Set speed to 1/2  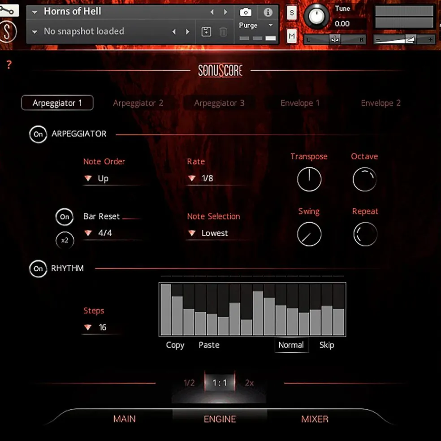tap(189, 383)
